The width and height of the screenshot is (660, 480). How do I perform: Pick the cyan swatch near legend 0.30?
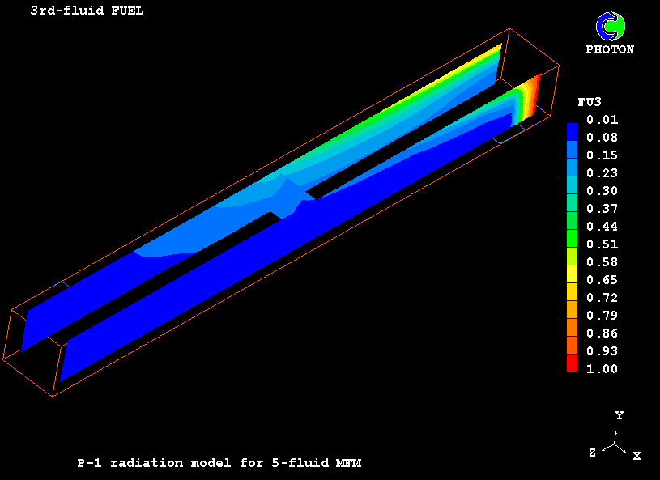pyautogui.click(x=572, y=191)
